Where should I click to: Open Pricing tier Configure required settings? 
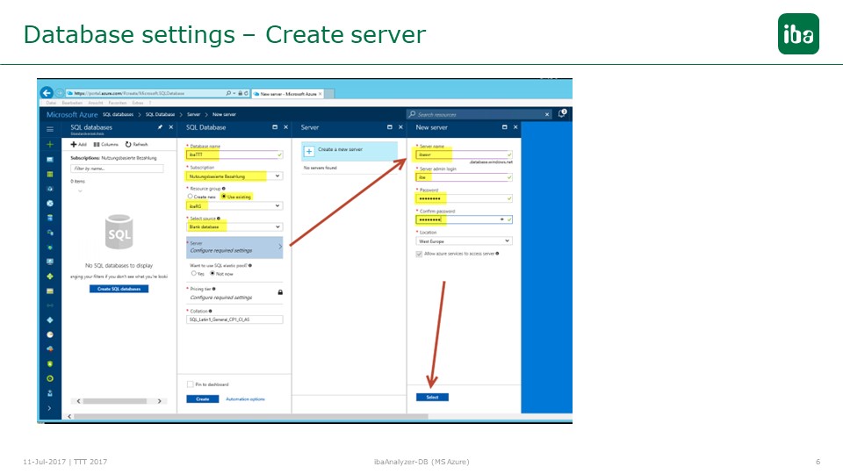235,293
